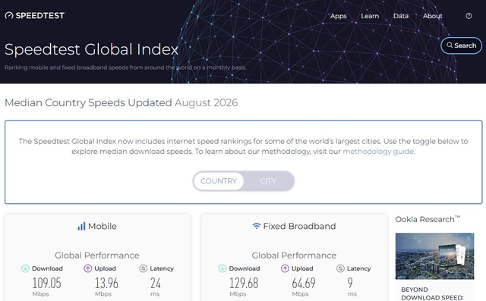Open the Apps menu

(x=339, y=16)
